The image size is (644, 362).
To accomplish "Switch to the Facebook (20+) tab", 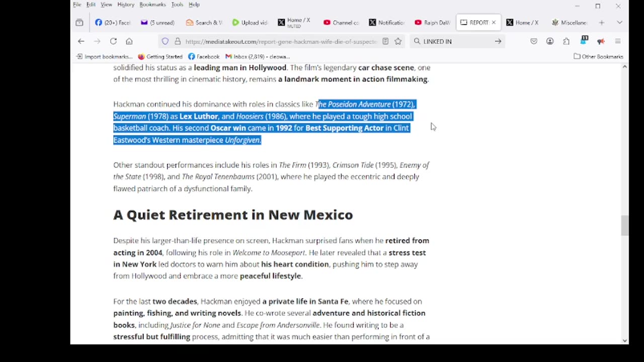I will point(113,23).
